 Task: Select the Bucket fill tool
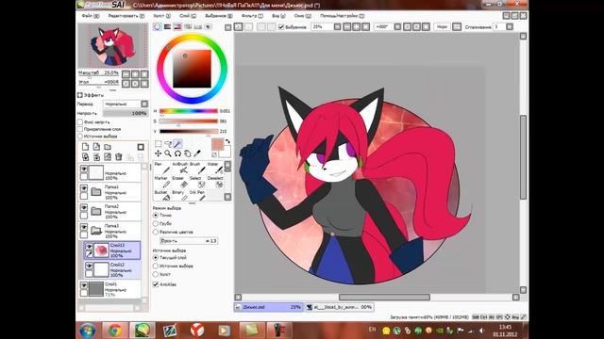click(x=161, y=195)
